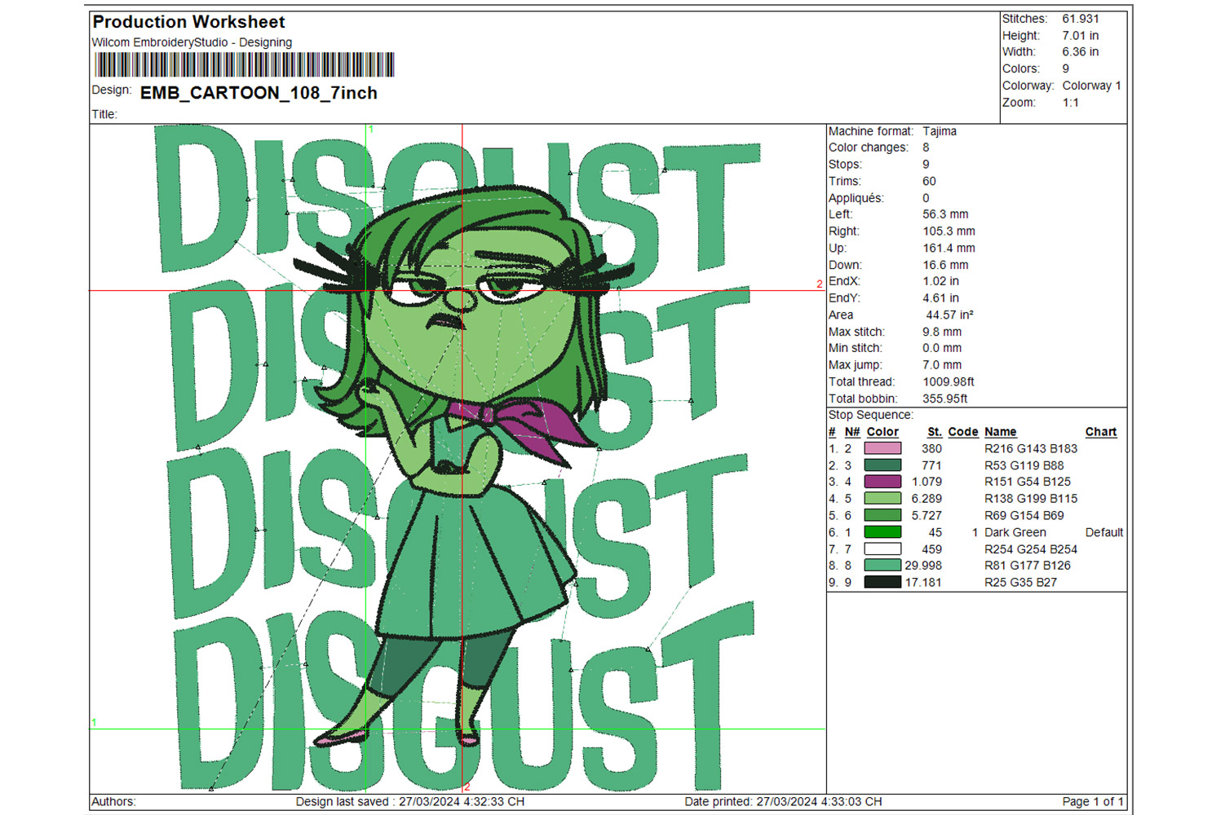Select the Dark Green color swatch
This screenshot has width=1225, height=815.
point(882,532)
